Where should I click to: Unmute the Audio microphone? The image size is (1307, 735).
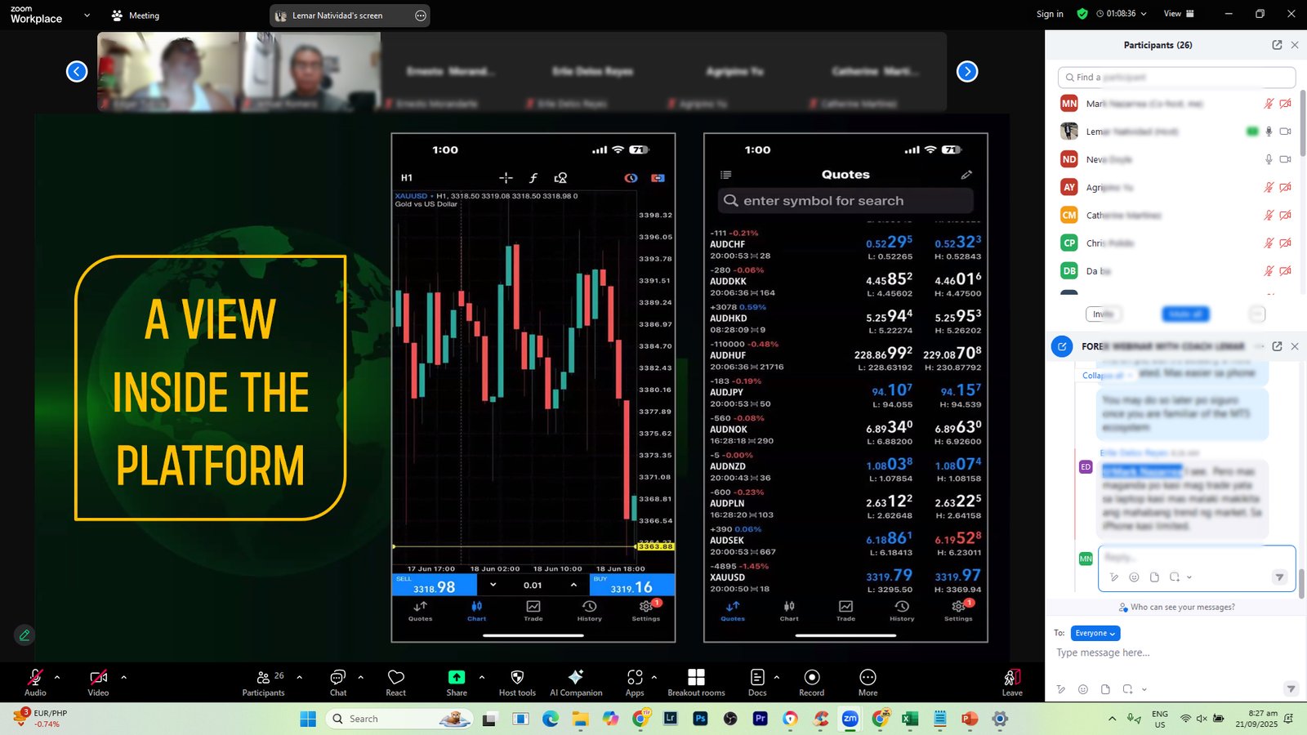click(x=35, y=682)
